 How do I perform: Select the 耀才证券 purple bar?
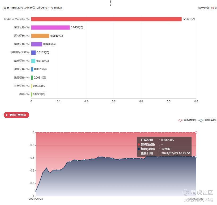coord(37,44)
